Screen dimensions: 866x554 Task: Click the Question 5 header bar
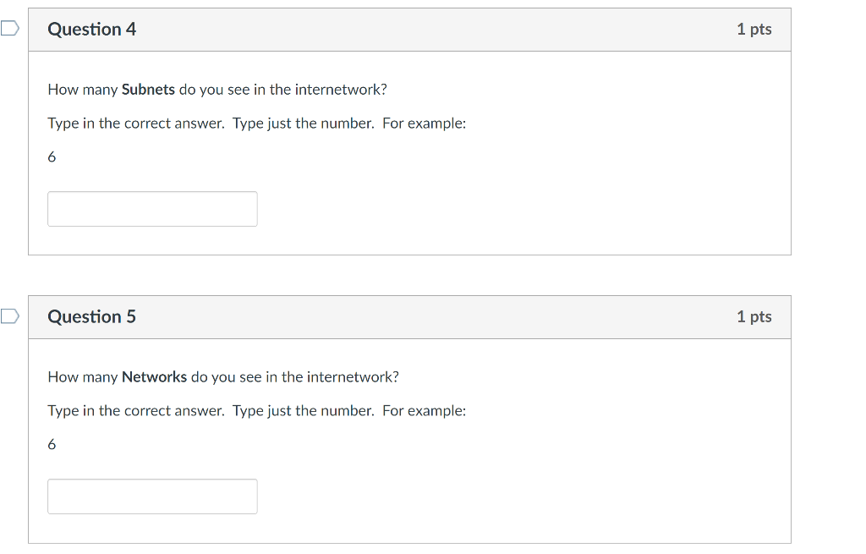click(410, 316)
